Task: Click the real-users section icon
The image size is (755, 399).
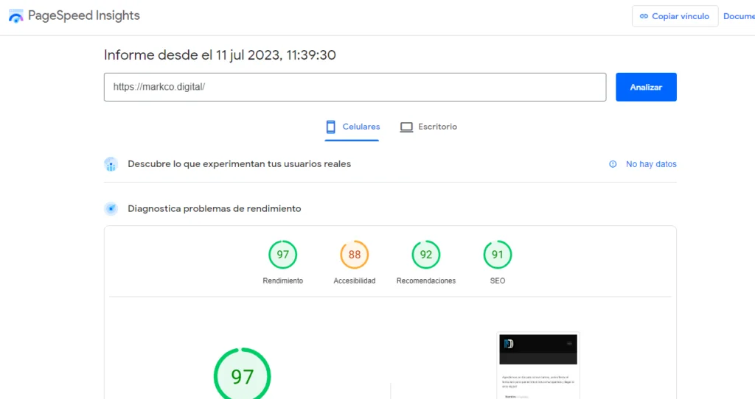Action: click(x=111, y=164)
